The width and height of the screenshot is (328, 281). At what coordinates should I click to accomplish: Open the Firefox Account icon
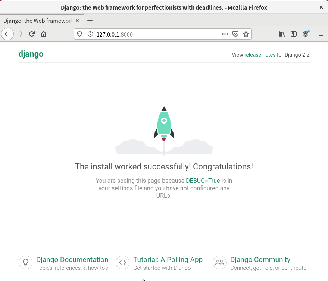(x=306, y=34)
